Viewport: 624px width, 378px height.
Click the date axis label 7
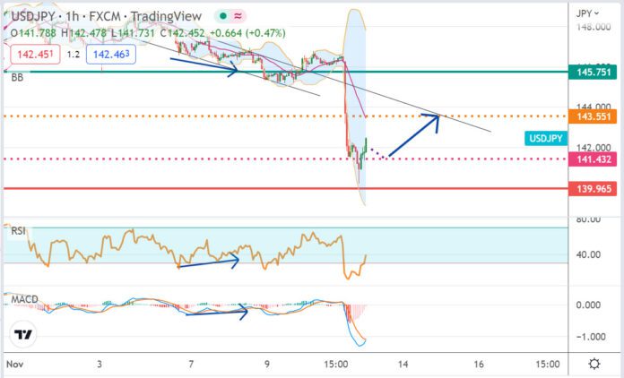[x=191, y=364]
